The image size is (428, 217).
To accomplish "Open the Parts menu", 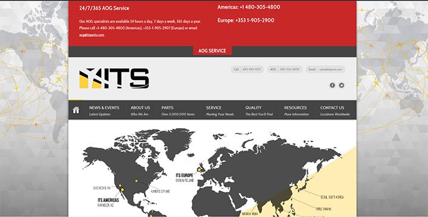I will point(178,110).
